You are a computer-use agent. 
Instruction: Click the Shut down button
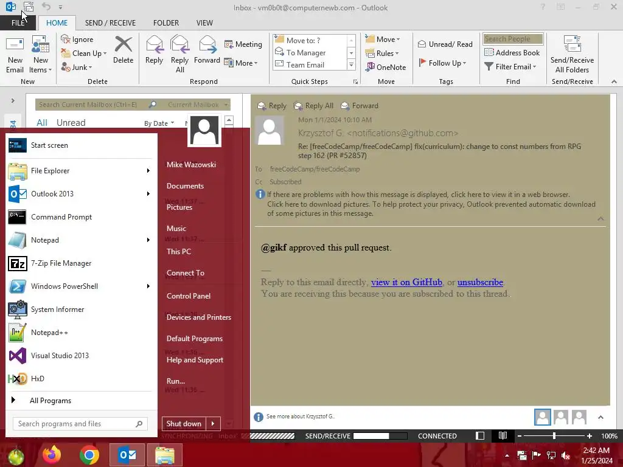pyautogui.click(x=184, y=424)
